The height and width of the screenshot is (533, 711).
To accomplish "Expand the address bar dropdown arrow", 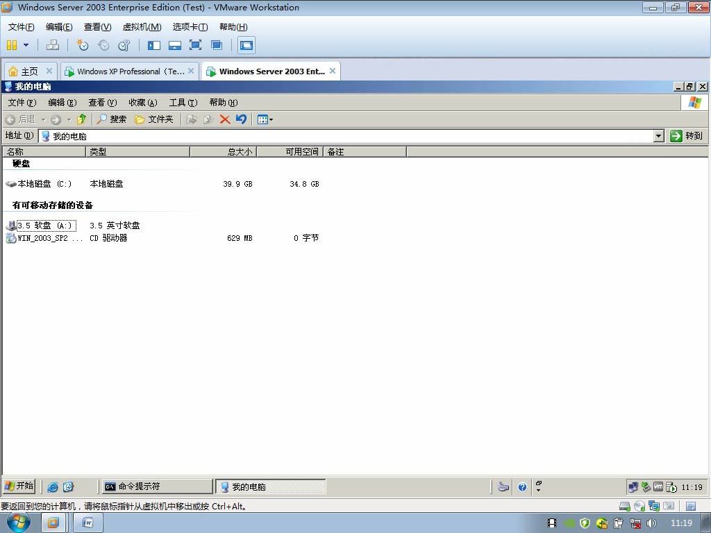I will 659,136.
